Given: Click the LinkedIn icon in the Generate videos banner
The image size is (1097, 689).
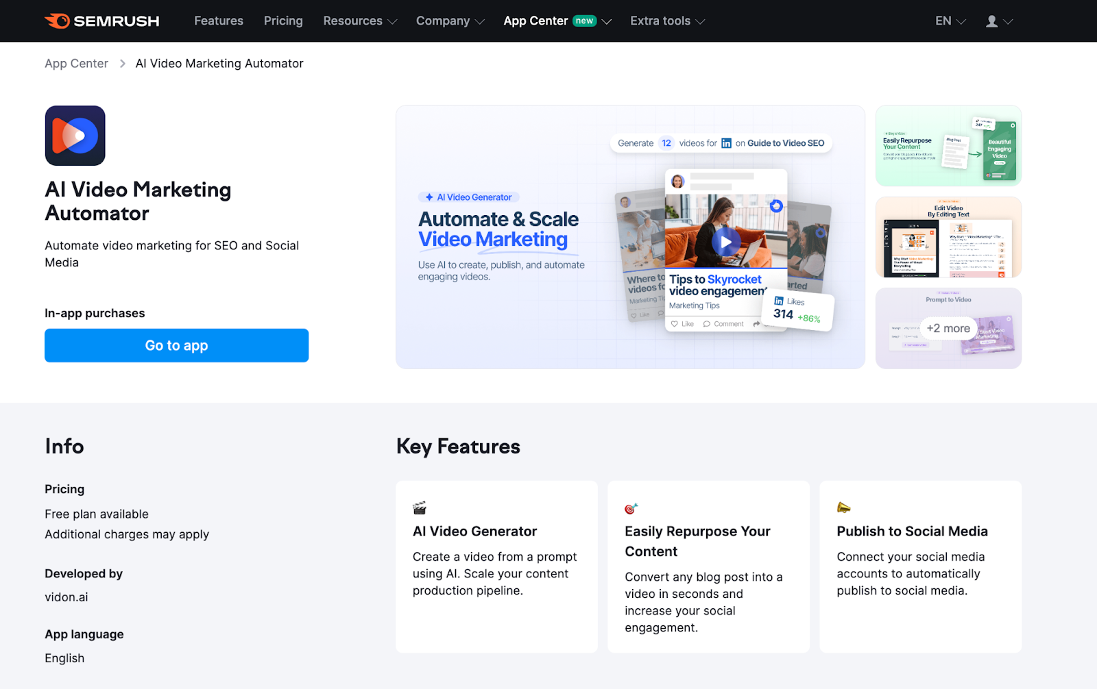Looking at the screenshot, I should [x=727, y=143].
